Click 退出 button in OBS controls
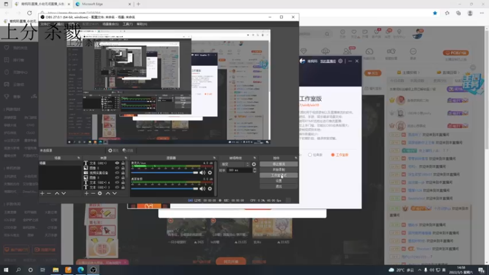 click(x=279, y=186)
